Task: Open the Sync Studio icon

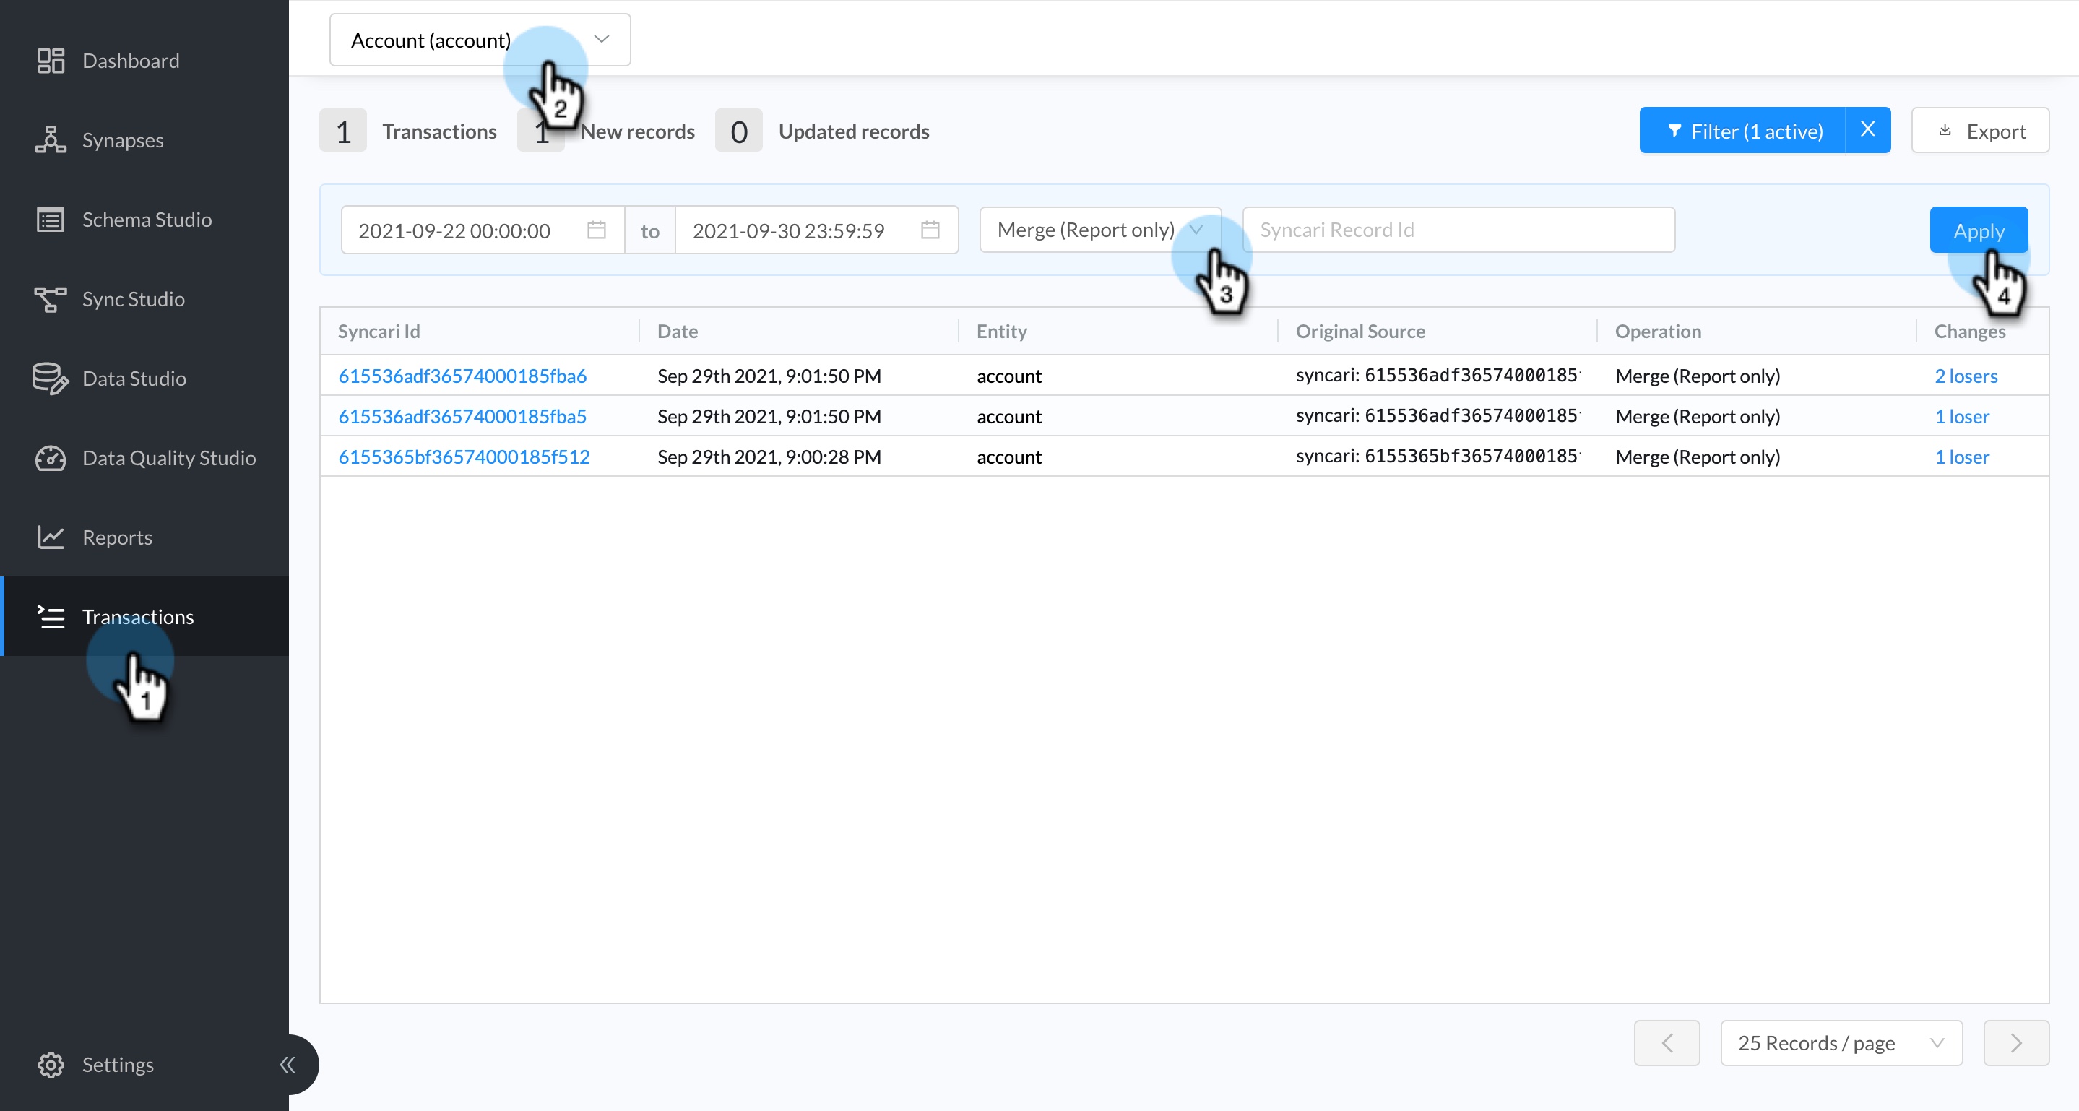Action: [50, 298]
